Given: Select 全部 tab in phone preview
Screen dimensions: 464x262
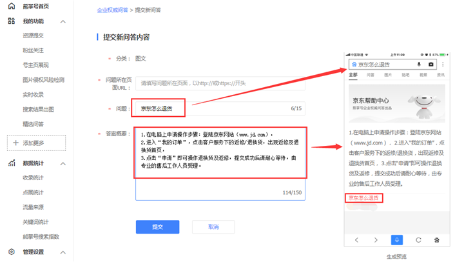Looking at the screenshot, I should 353,75.
